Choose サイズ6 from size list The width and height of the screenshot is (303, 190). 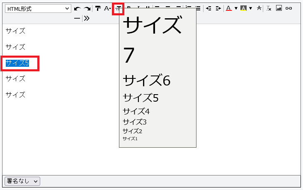(x=146, y=80)
